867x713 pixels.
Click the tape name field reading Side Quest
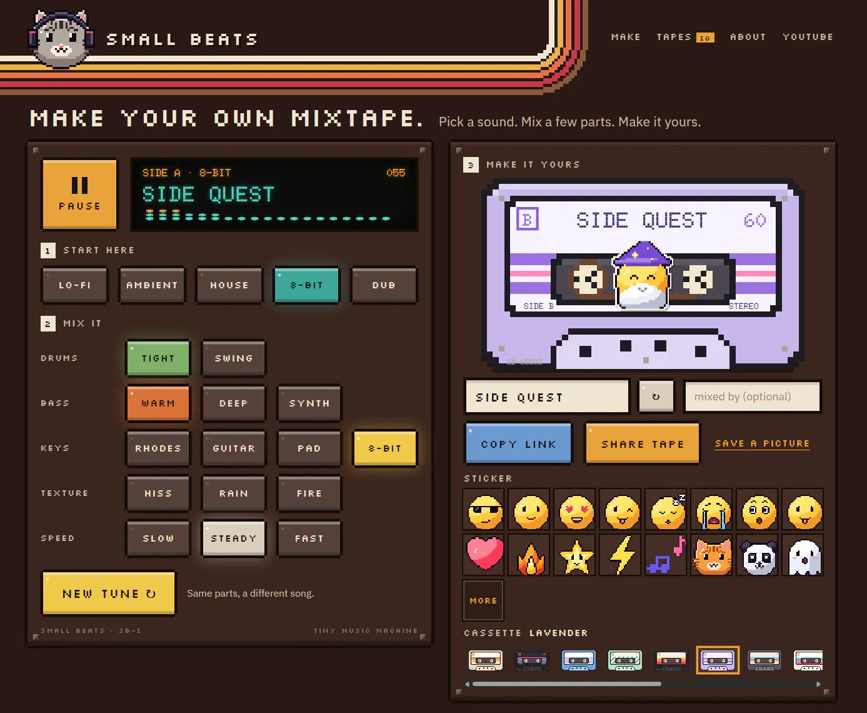click(x=548, y=397)
